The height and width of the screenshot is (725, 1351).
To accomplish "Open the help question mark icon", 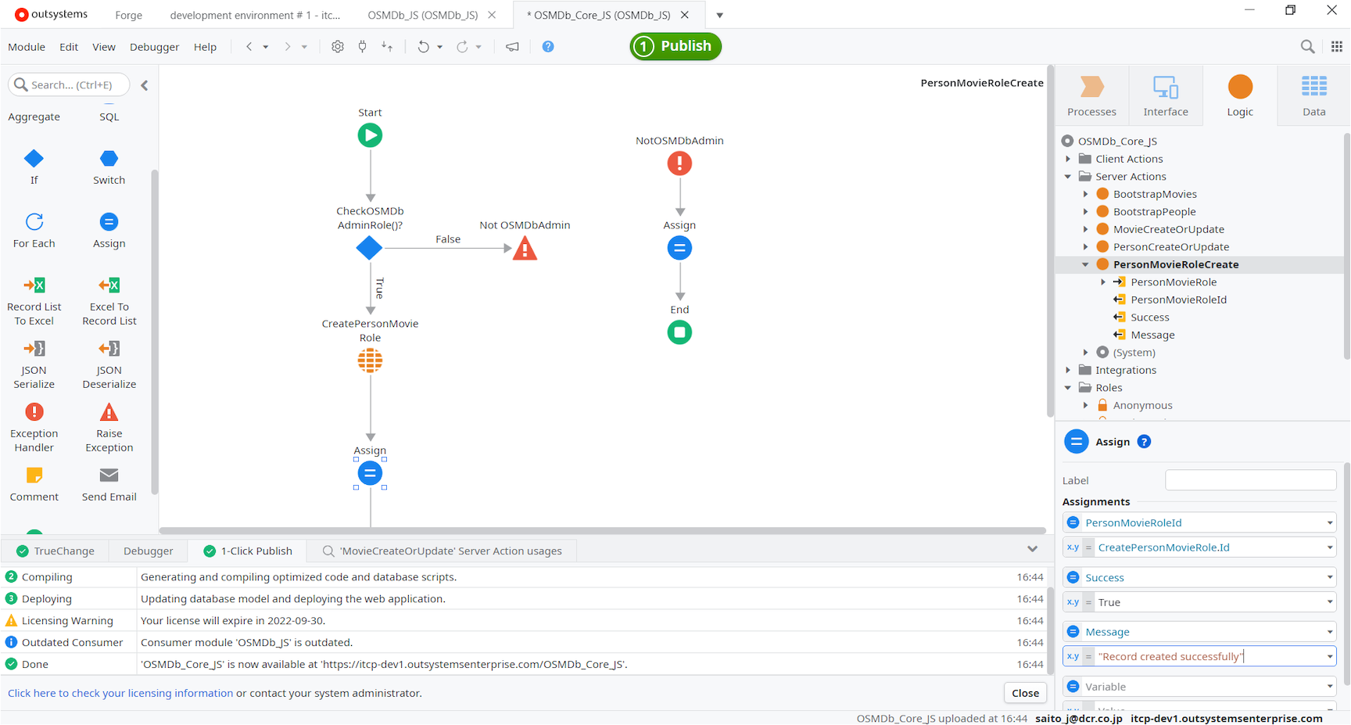I will (x=548, y=47).
